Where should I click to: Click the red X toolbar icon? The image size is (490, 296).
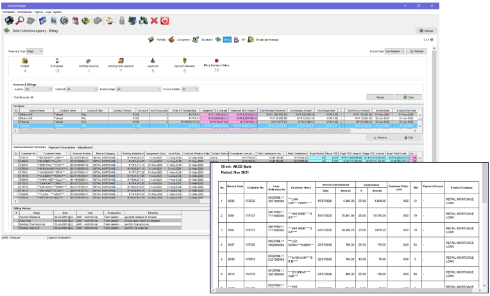[x=154, y=21]
